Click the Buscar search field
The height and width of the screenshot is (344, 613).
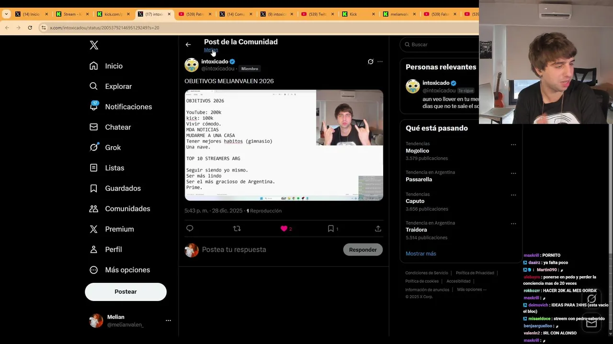[443, 44]
